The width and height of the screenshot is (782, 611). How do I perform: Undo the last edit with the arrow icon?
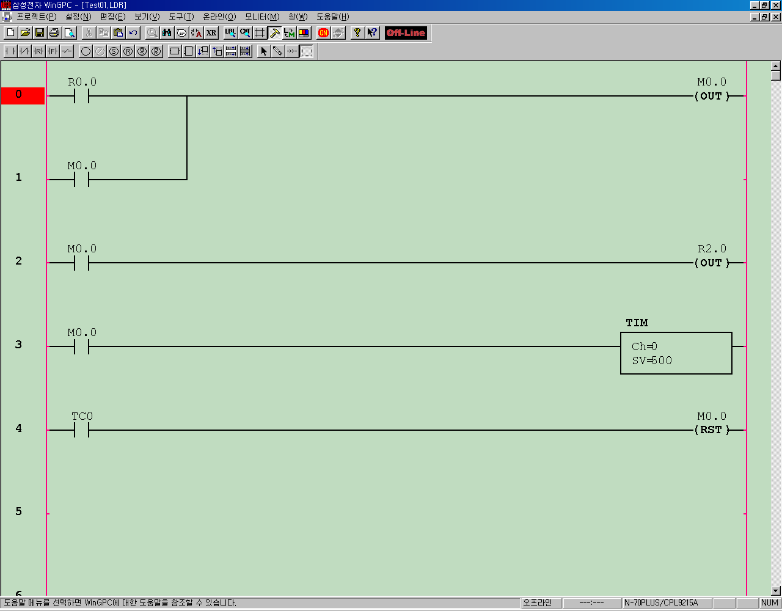pos(133,33)
